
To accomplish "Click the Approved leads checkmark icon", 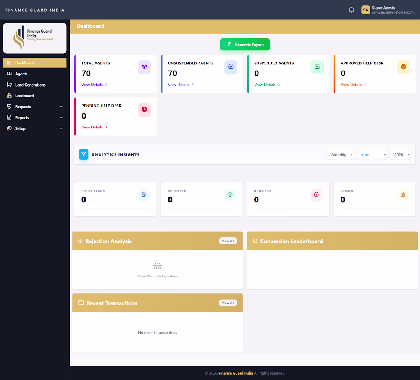I will click(230, 195).
